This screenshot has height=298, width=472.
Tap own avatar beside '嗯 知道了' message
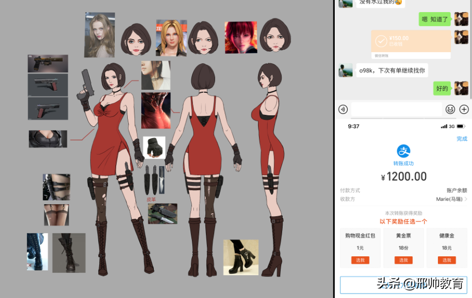461,19
